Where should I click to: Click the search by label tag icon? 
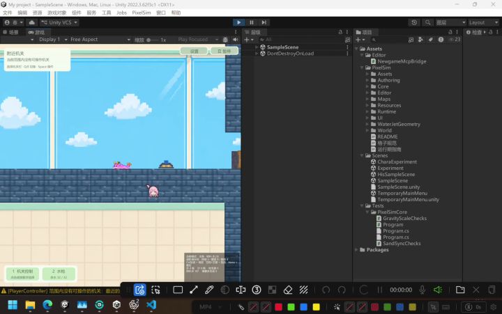431,40
